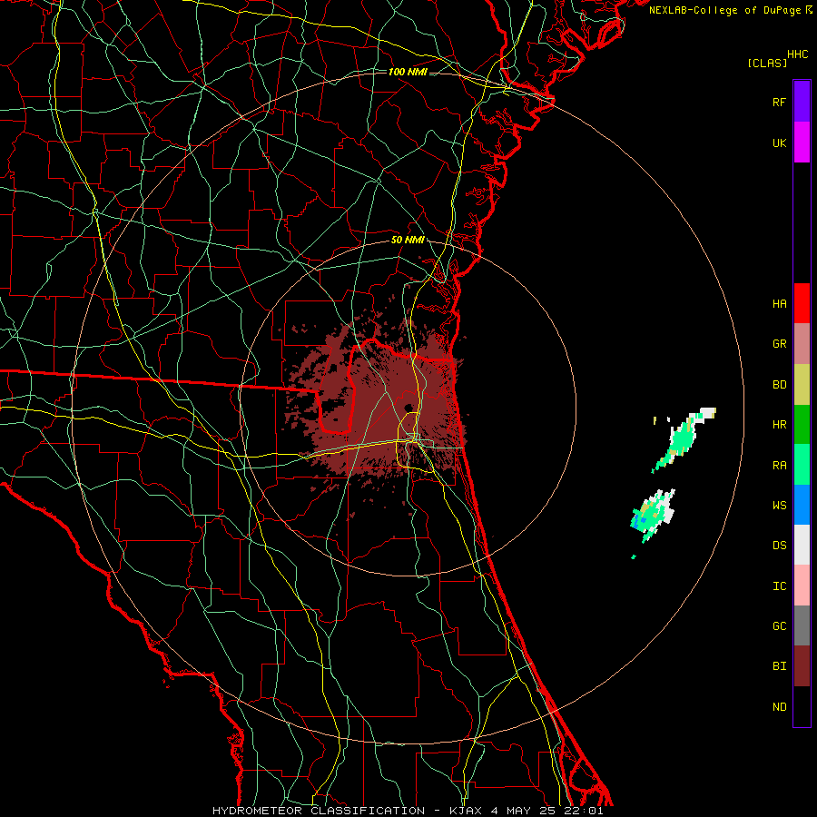Click the blue WS legend swatch

tap(802, 505)
